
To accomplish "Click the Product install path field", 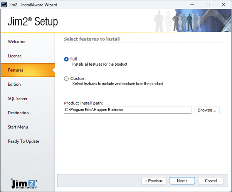I will (x=128, y=110).
